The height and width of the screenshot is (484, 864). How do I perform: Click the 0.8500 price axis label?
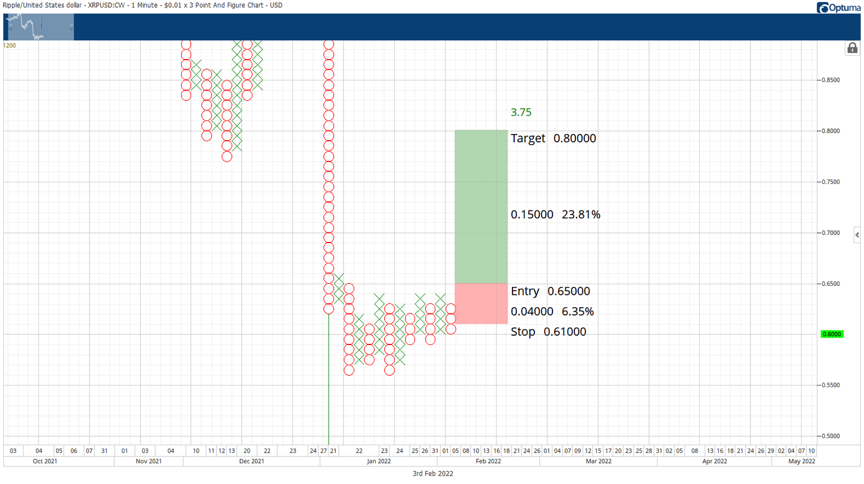point(831,80)
